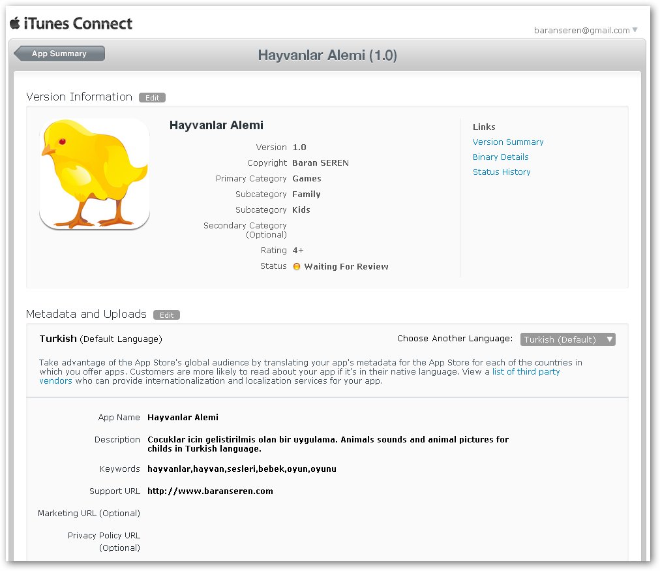Click the Rating value 4+
Viewport: 660px width, 571px height.
[x=297, y=250]
